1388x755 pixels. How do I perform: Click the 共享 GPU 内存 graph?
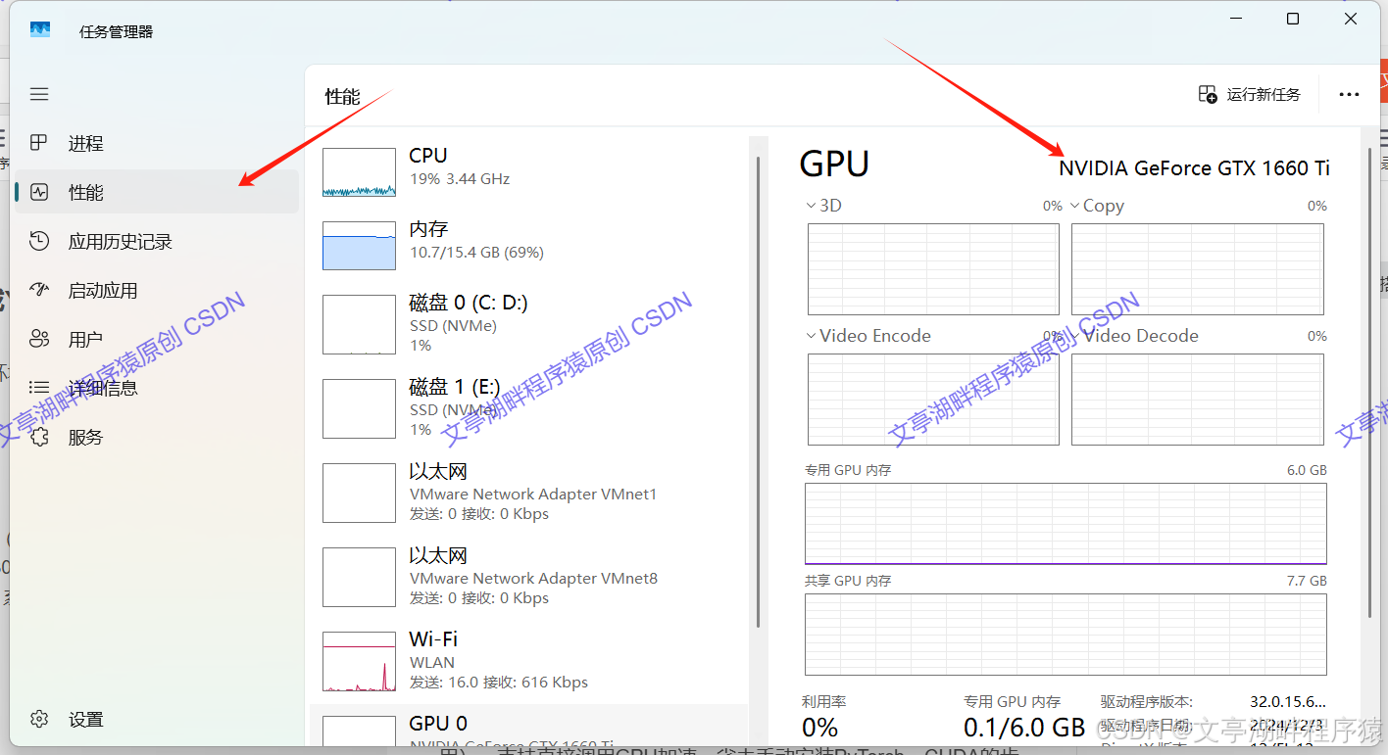click(x=1066, y=635)
